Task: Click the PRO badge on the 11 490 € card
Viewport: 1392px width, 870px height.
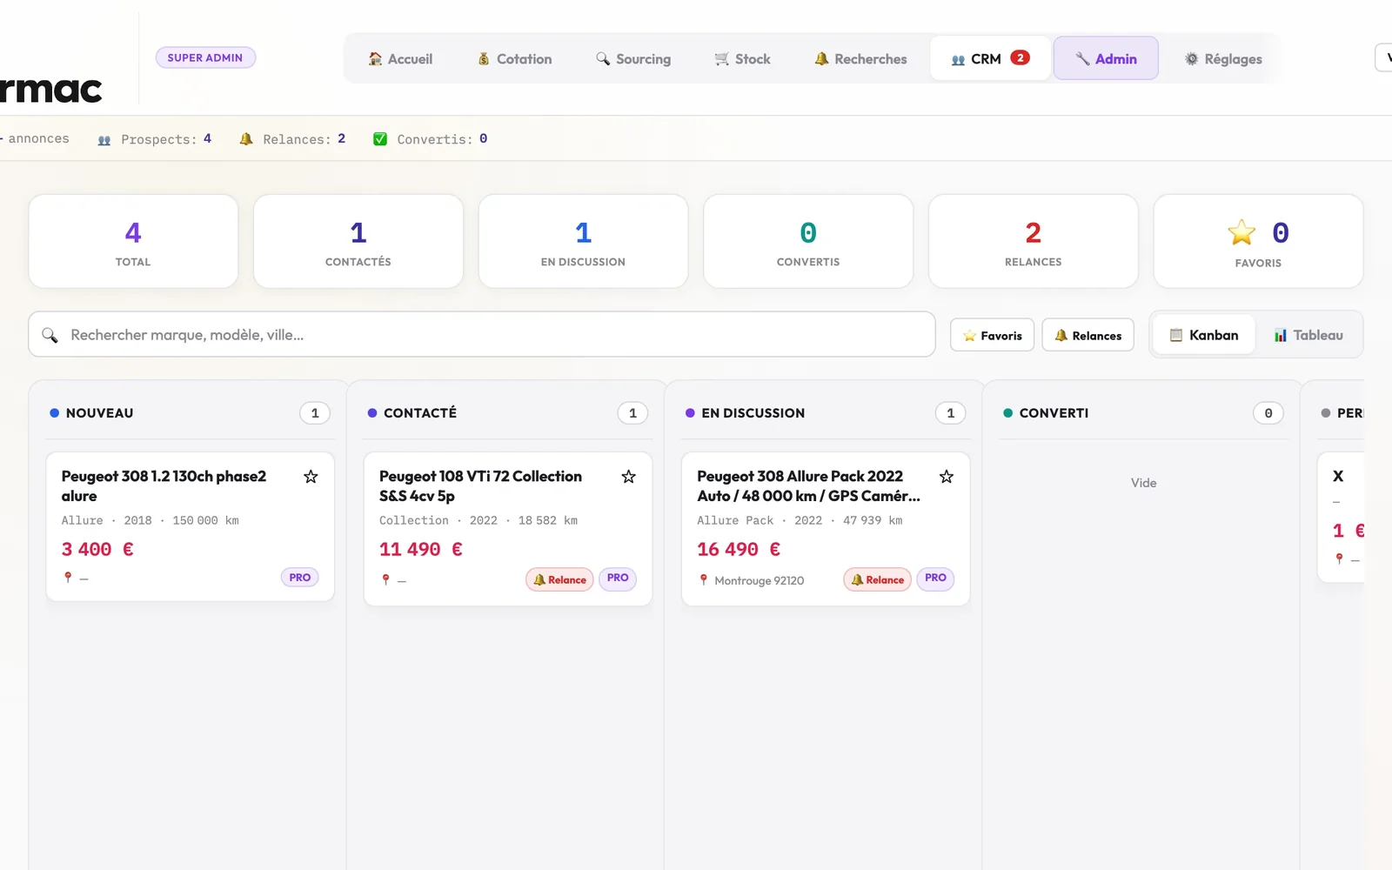Action: click(618, 578)
